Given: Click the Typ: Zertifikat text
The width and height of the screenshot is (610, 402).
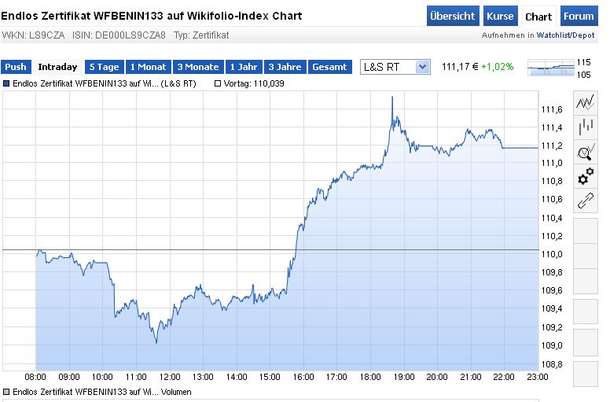Looking at the screenshot, I should tap(201, 35).
